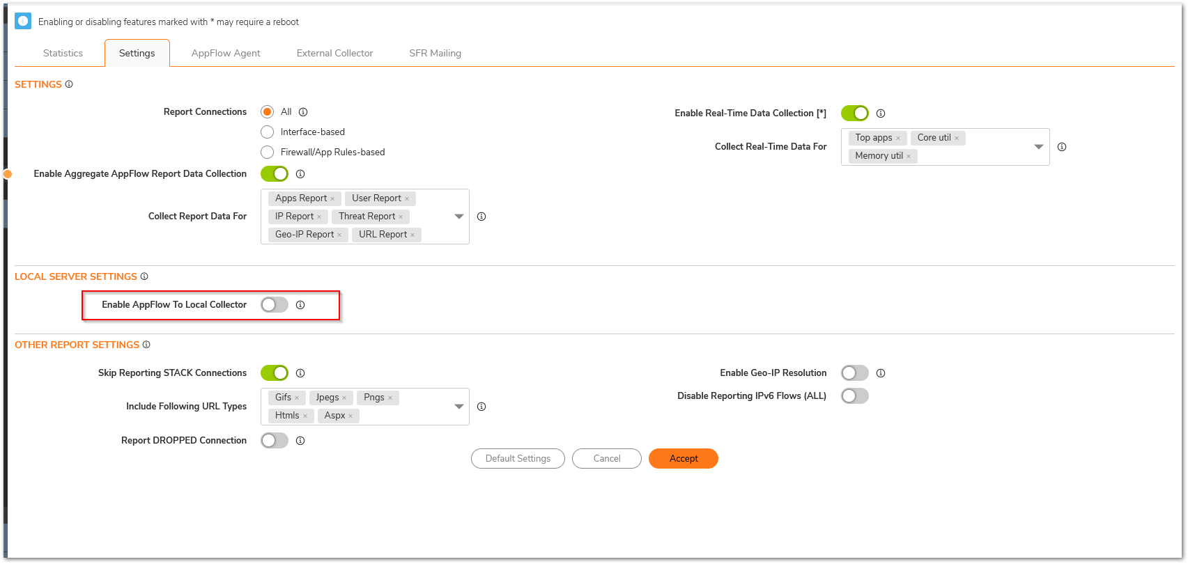The height and width of the screenshot is (564, 1188).
Task: Remove the User Report tag
Action: pyautogui.click(x=407, y=199)
